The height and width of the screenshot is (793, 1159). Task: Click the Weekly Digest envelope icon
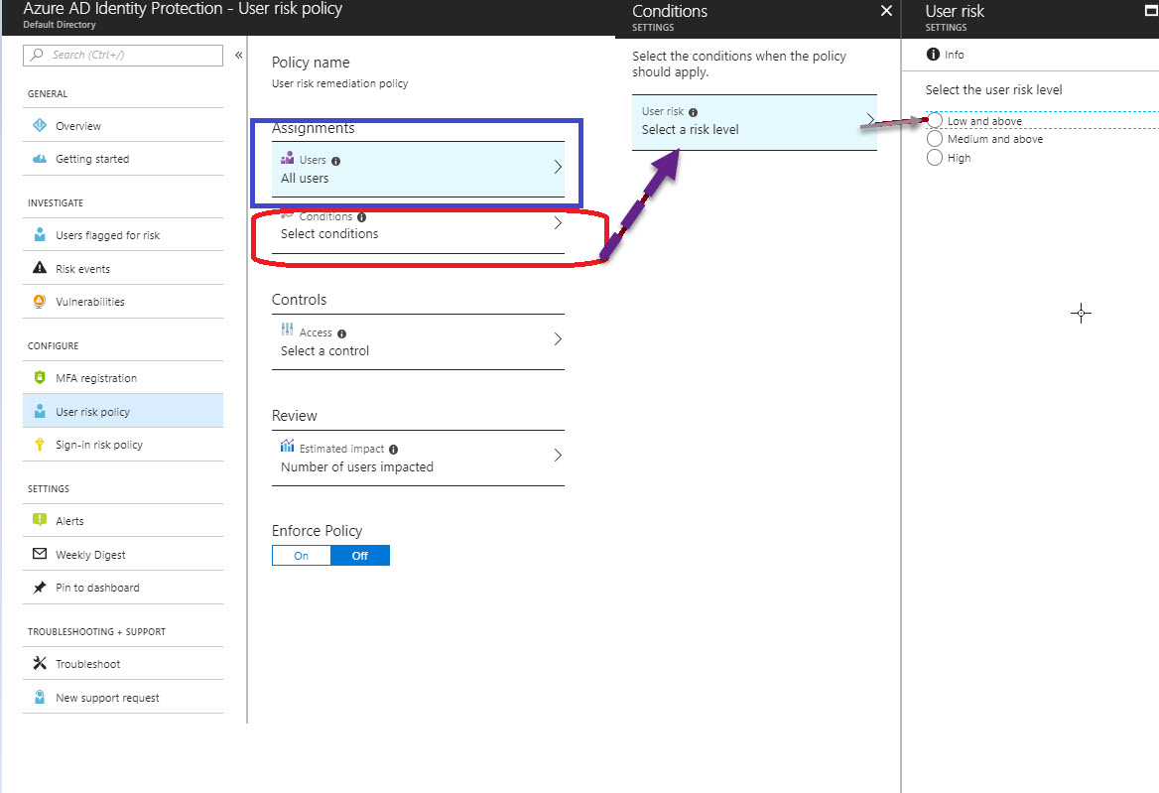[x=41, y=553]
